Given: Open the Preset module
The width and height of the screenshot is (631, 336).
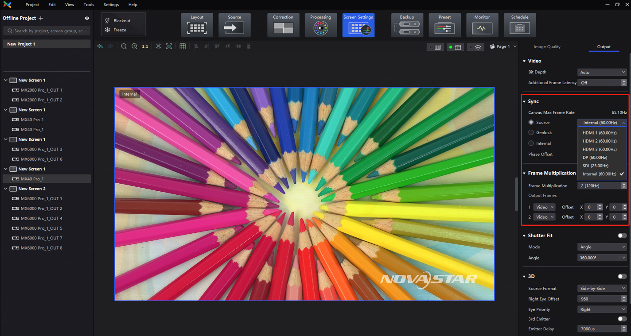Looking at the screenshot, I should pyautogui.click(x=444, y=25).
